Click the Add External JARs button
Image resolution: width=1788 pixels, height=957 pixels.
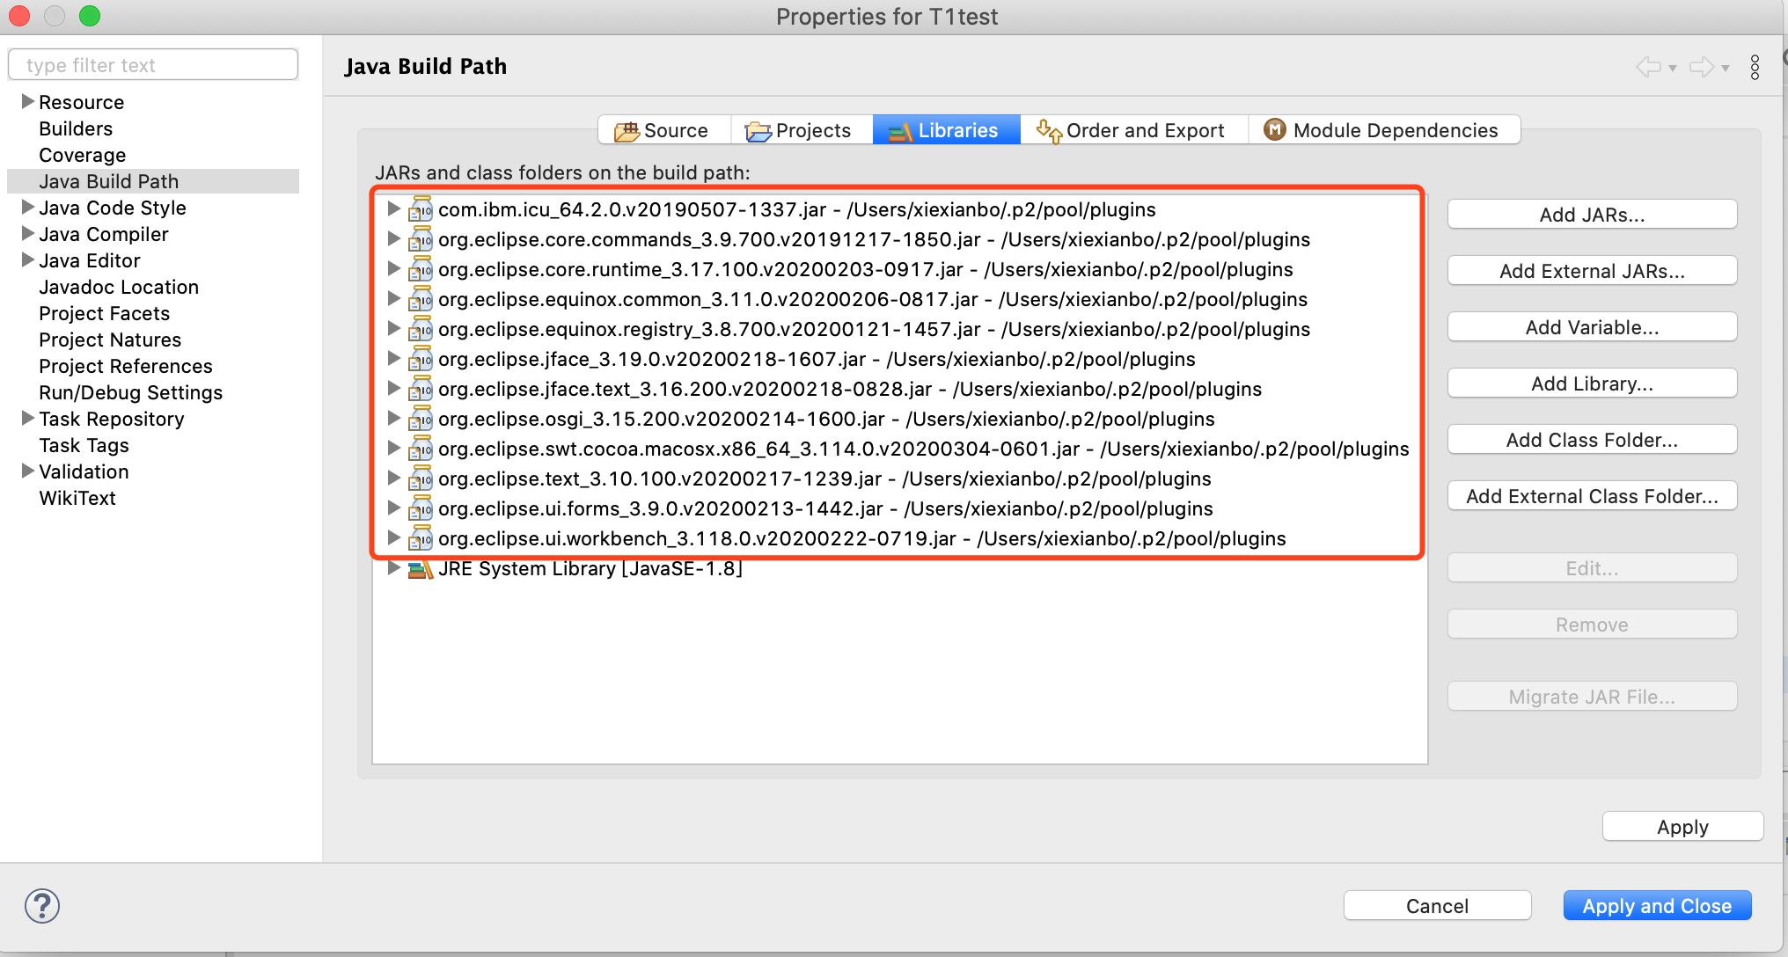pyautogui.click(x=1591, y=270)
